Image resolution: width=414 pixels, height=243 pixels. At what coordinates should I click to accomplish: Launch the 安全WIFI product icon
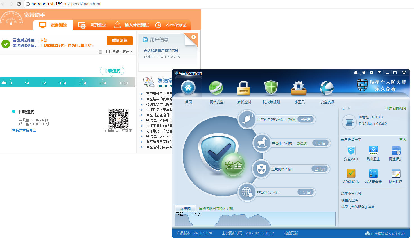point(351,151)
